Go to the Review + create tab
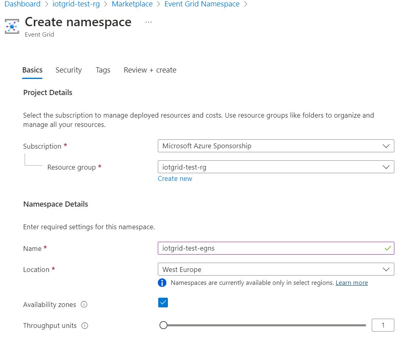Image resolution: width=400 pixels, height=338 pixels. (x=150, y=70)
